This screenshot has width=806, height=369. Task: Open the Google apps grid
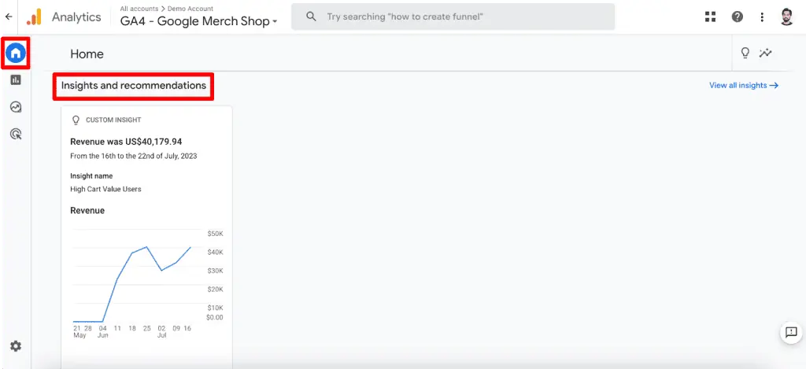[x=711, y=17]
